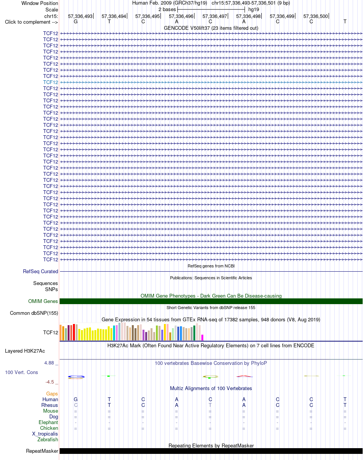Screen dimensions: 363x460
Task: Click the dark green OMIM Genes bar
Action: tap(211, 301)
